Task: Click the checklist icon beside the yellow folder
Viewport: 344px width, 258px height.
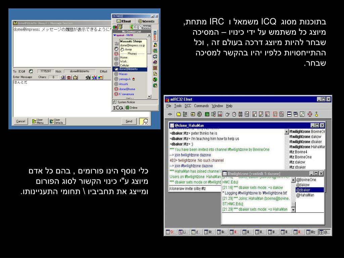Action: (x=185, y=114)
